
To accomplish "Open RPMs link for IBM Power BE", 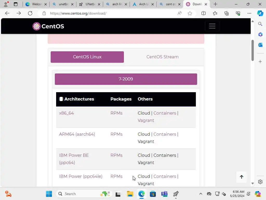I will coord(116,155).
